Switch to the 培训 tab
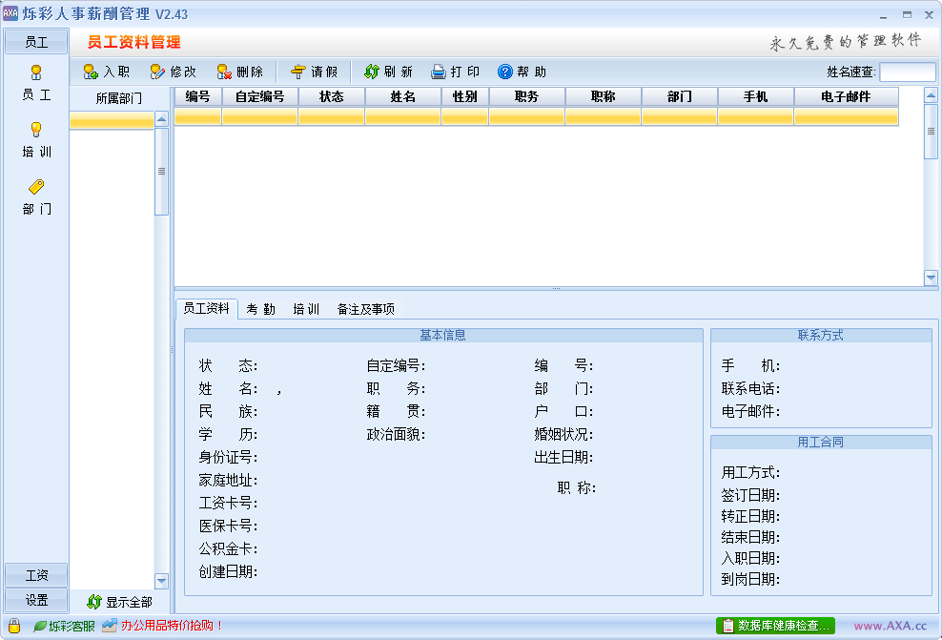 pyautogui.click(x=306, y=309)
